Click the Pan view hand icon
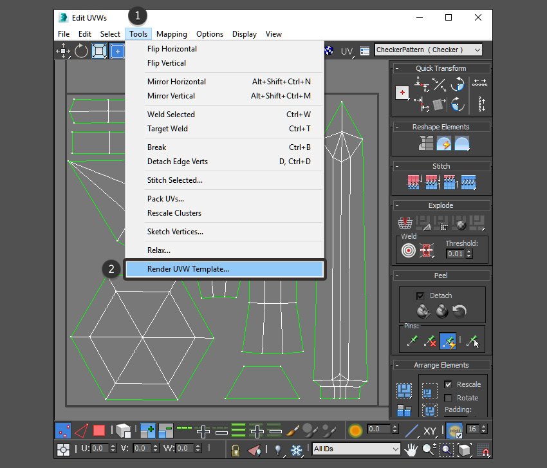 coord(411,449)
